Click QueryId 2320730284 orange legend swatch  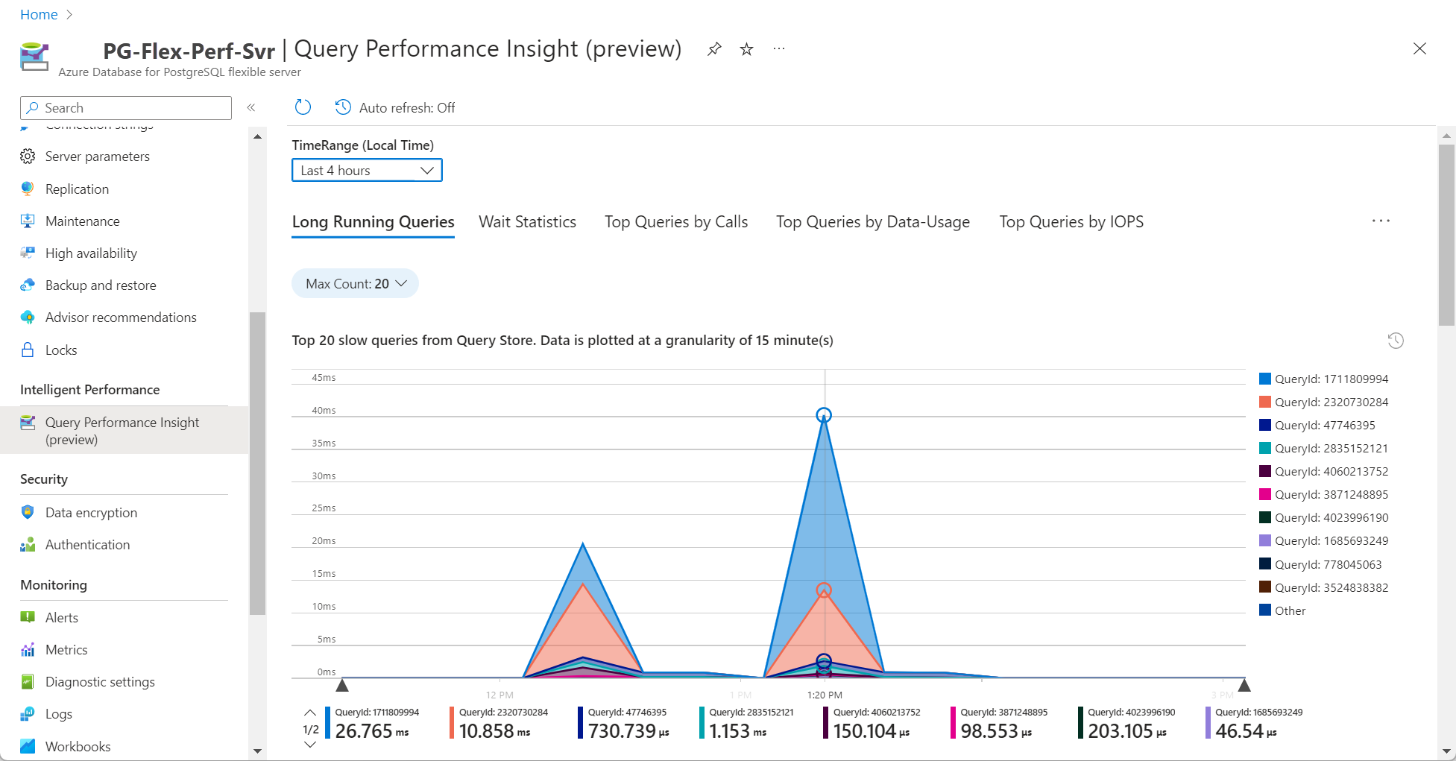[1265, 402]
